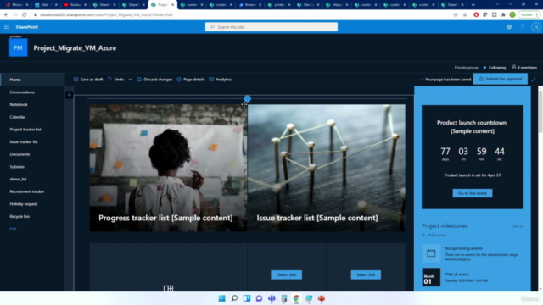Open Conversations in the left navigation
The height and width of the screenshot is (305, 543).
(22, 92)
